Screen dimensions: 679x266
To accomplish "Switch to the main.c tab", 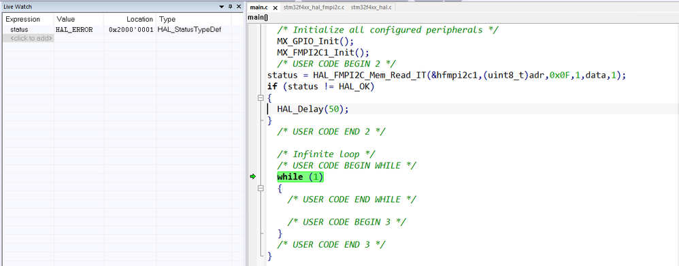I will (x=259, y=7).
